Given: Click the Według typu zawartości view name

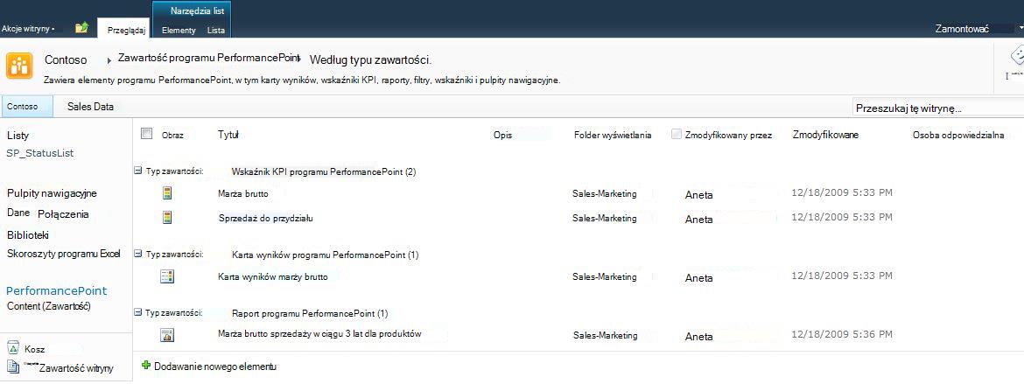Looking at the screenshot, I should point(370,60).
